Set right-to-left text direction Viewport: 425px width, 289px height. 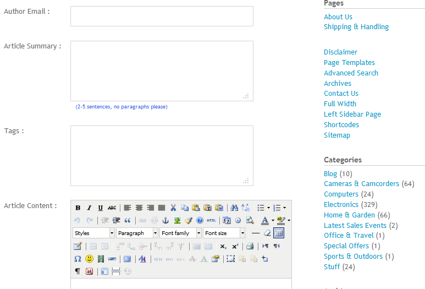point(277,246)
